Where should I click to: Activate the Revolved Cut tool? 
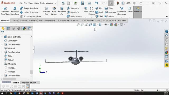click(62, 11)
